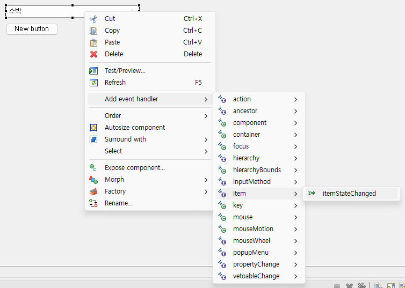Click the icon beside action listener
Viewport: 405px width, 288px height.
(222, 99)
